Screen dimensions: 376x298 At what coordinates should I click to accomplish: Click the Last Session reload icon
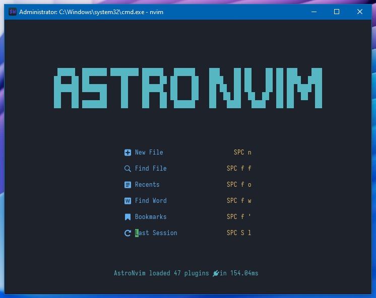click(128, 233)
